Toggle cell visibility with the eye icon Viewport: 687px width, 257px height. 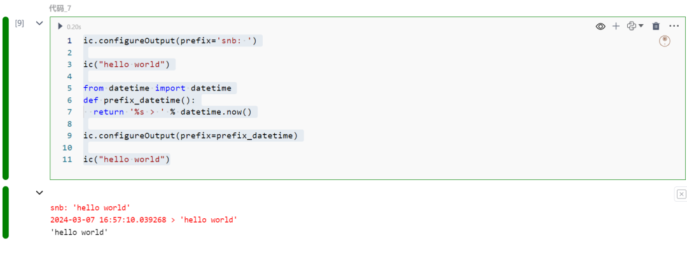pyautogui.click(x=600, y=26)
